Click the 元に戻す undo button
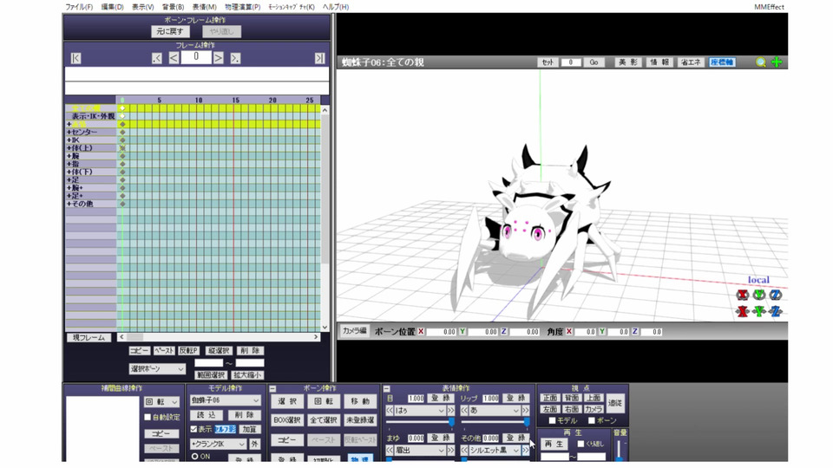Viewport: 833px width, 468px height. tap(170, 31)
